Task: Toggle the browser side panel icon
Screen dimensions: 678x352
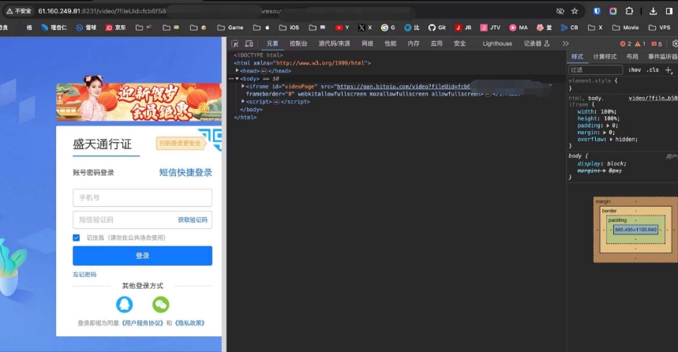Action: point(669,11)
